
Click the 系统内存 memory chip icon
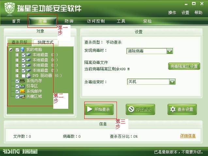22,81
